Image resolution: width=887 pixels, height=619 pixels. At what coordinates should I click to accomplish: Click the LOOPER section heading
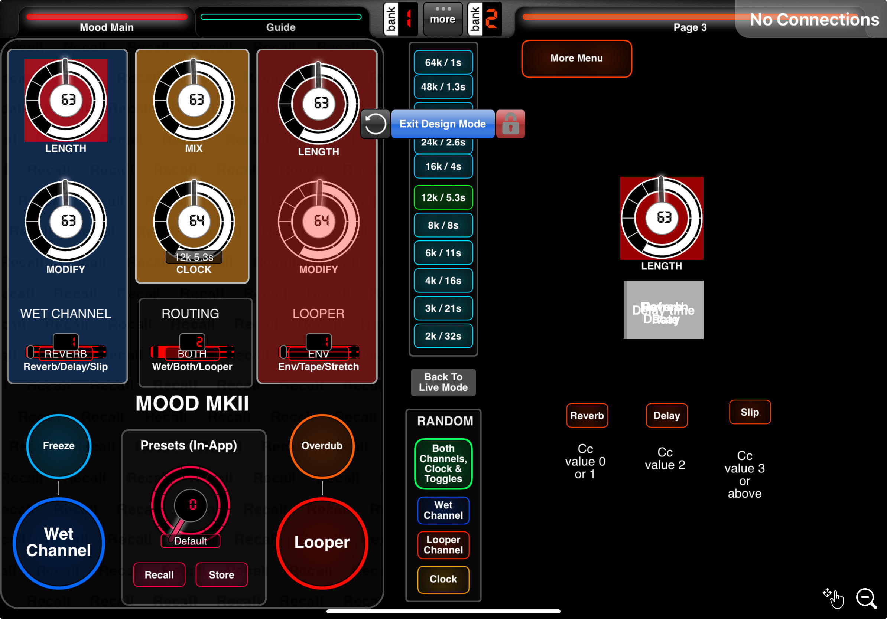[x=319, y=314]
